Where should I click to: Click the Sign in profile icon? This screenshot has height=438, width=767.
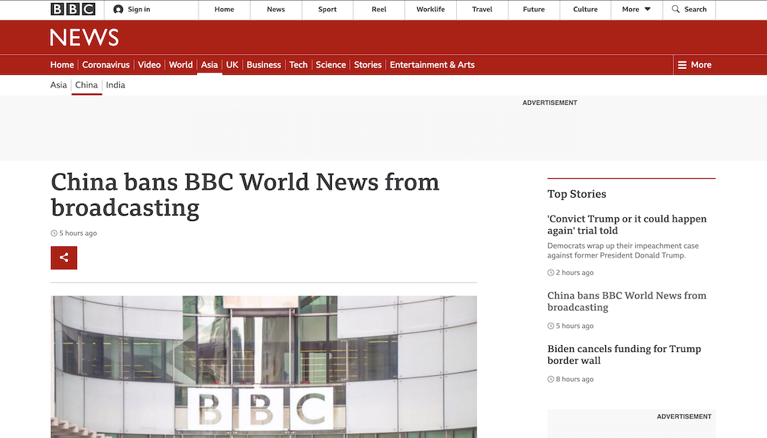(118, 9)
